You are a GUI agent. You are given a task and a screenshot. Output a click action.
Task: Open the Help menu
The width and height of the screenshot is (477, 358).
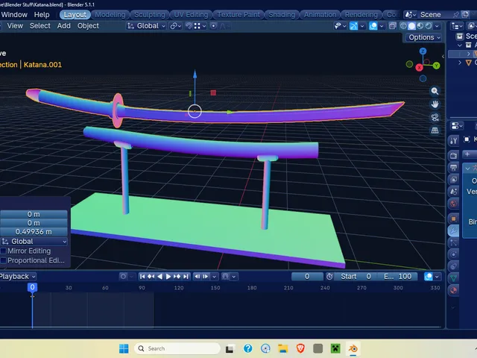pos(42,15)
